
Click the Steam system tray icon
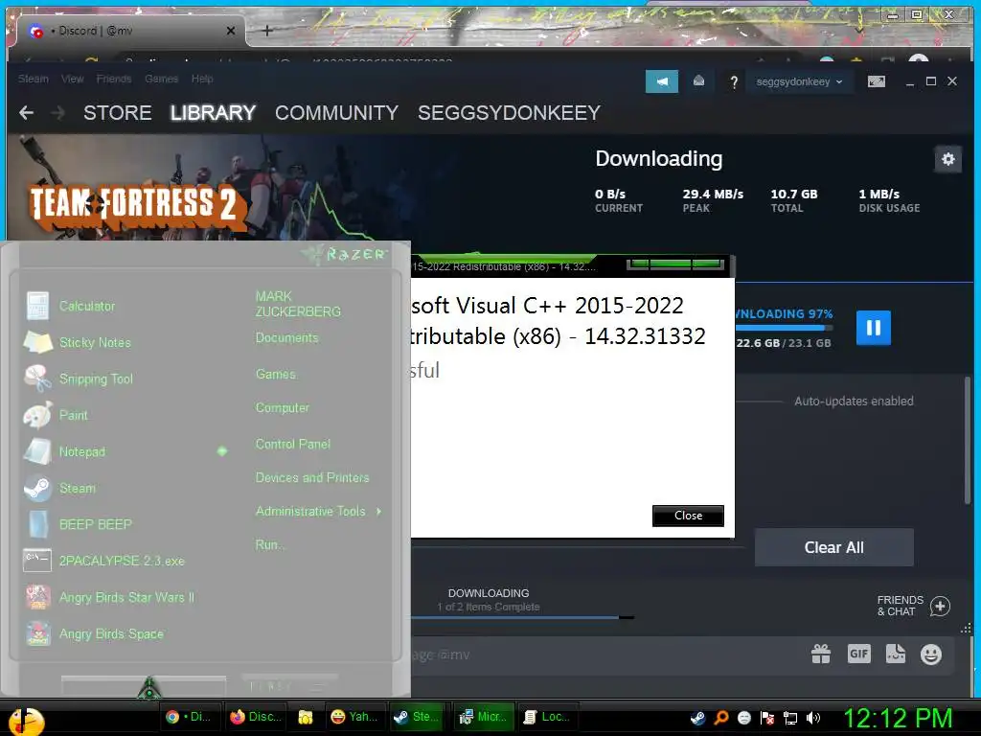click(697, 718)
